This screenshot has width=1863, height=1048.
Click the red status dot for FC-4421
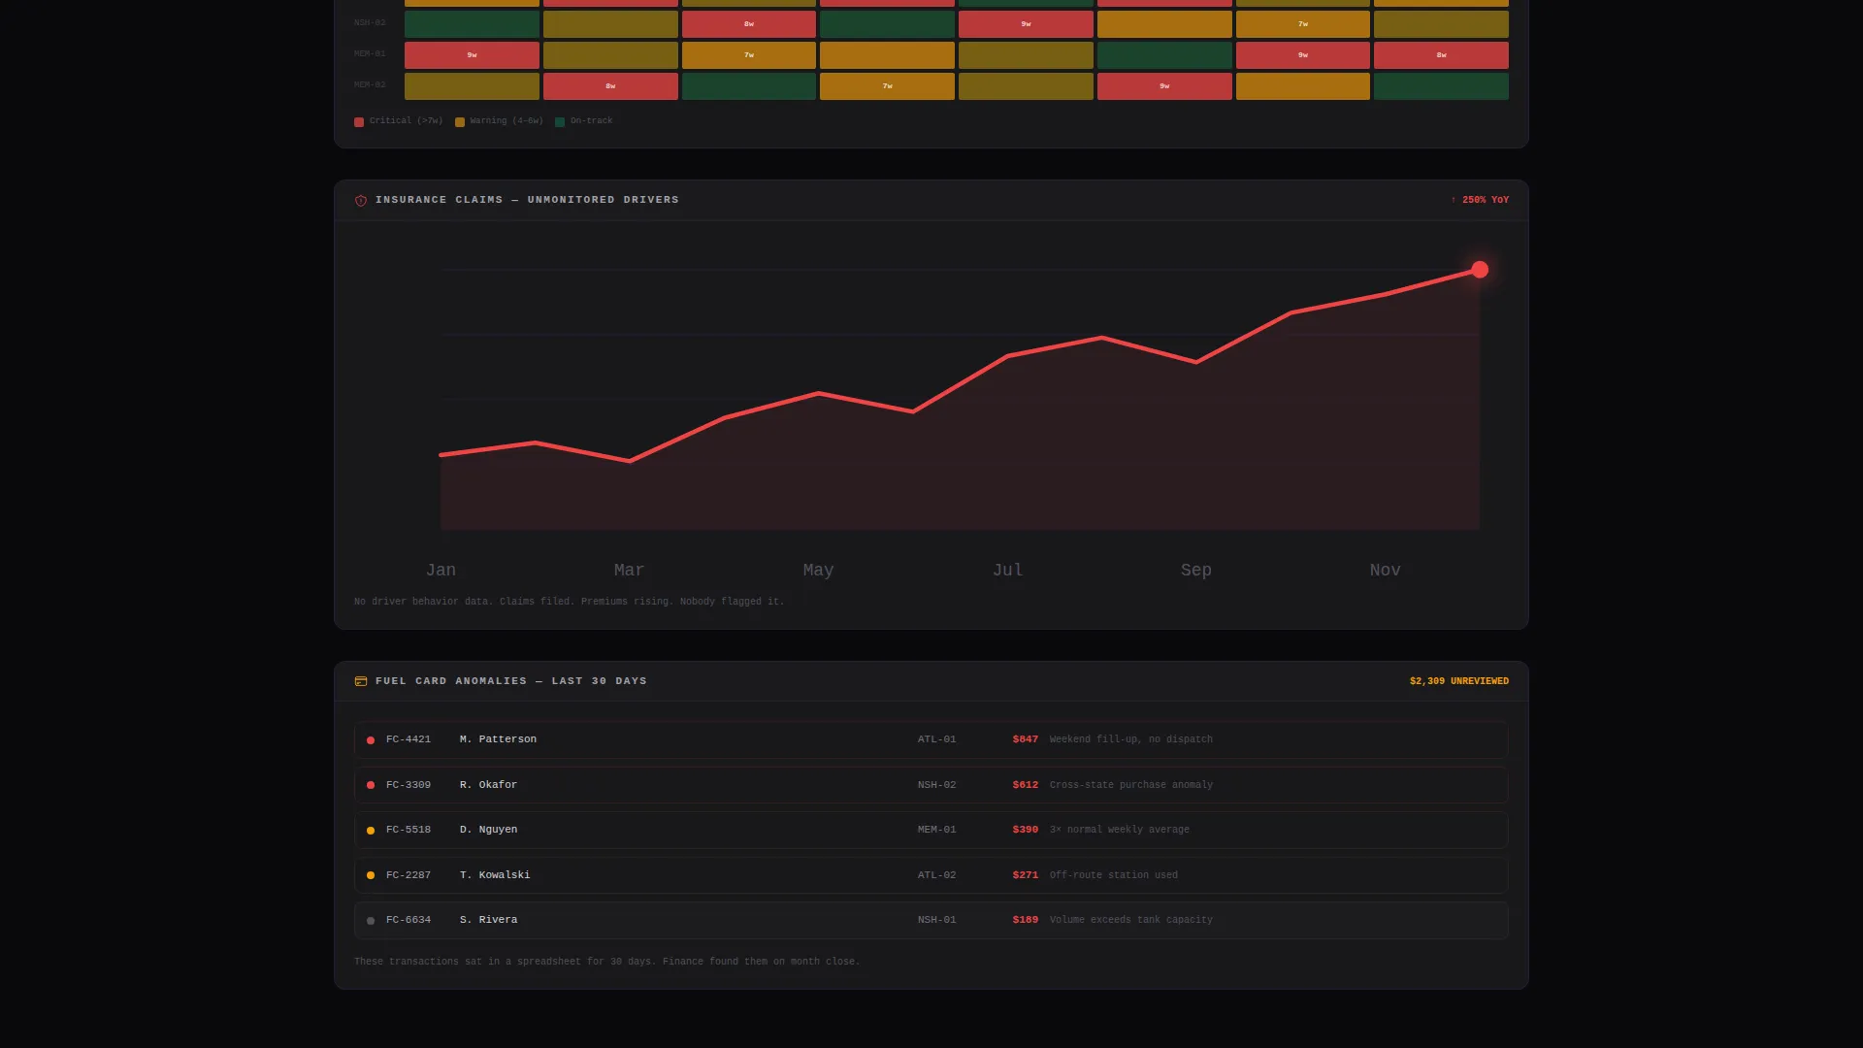point(371,740)
